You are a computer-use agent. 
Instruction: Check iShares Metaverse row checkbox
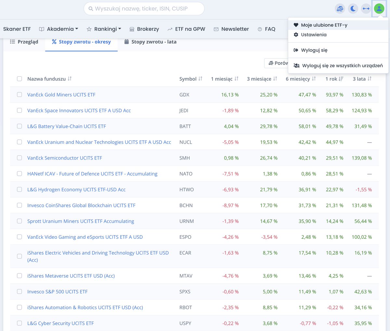coord(19,276)
